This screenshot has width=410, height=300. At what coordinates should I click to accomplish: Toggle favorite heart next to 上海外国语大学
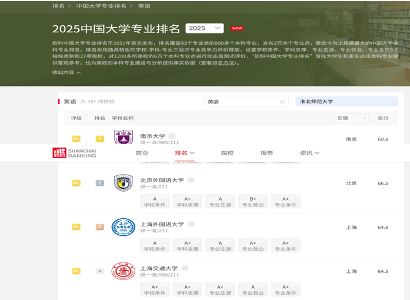[x=191, y=224]
